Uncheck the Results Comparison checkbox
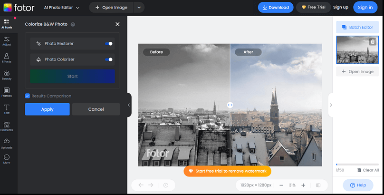The width and height of the screenshot is (384, 195). tap(28, 96)
